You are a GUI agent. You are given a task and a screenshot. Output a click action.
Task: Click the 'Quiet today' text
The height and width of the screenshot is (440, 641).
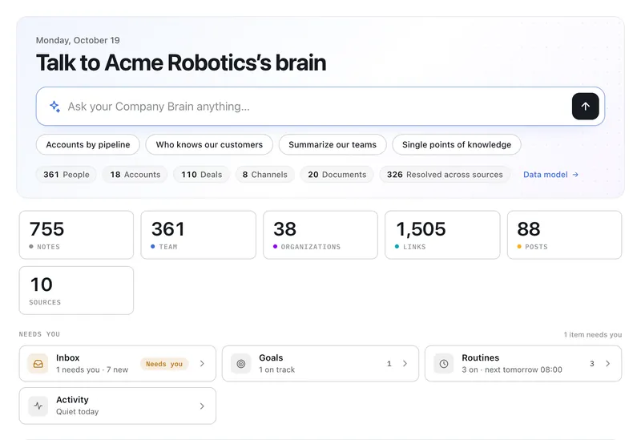click(77, 412)
